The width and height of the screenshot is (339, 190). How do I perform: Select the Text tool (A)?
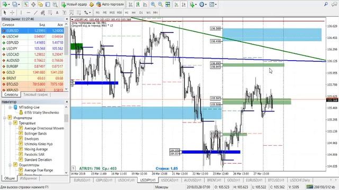pos(57,13)
